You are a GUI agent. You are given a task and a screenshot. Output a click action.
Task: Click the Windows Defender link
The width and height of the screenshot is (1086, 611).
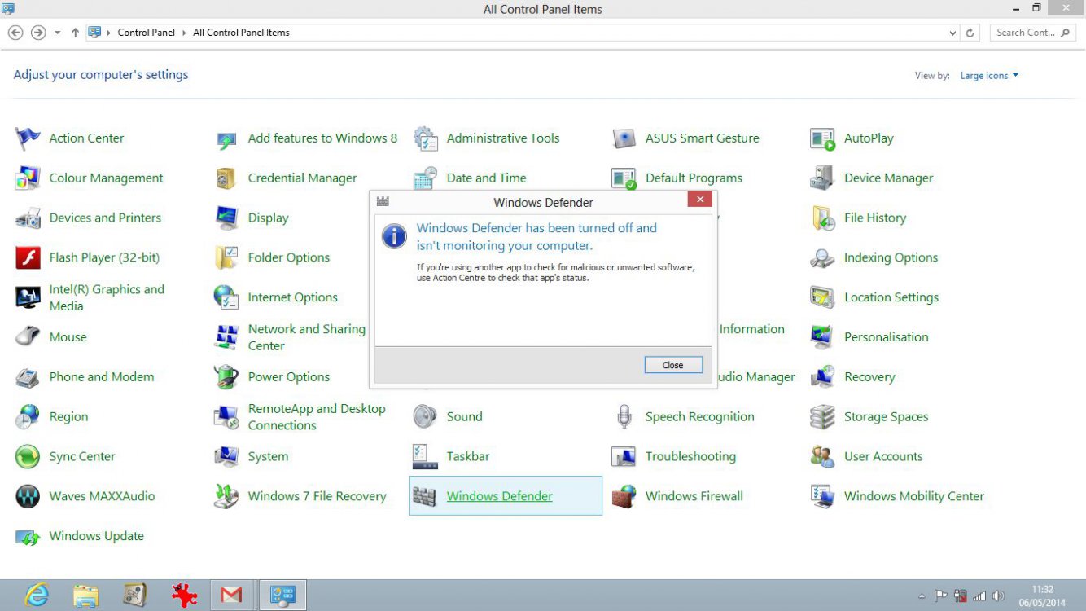tap(500, 496)
